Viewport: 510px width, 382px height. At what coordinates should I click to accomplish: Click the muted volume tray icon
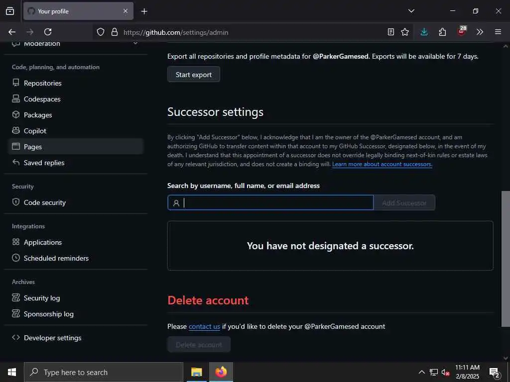tap(445, 372)
